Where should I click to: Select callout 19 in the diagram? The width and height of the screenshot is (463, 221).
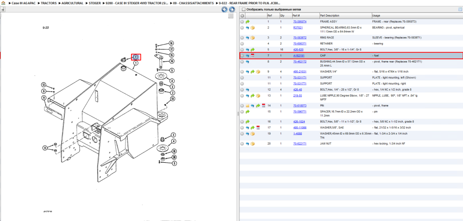click(174, 151)
